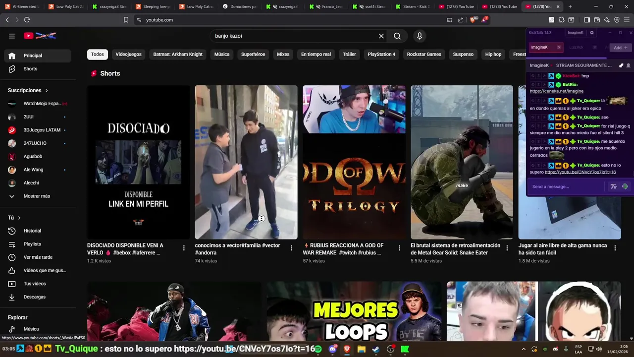
Task: Open the ceneka.net/imagine chat link
Action: point(556,91)
